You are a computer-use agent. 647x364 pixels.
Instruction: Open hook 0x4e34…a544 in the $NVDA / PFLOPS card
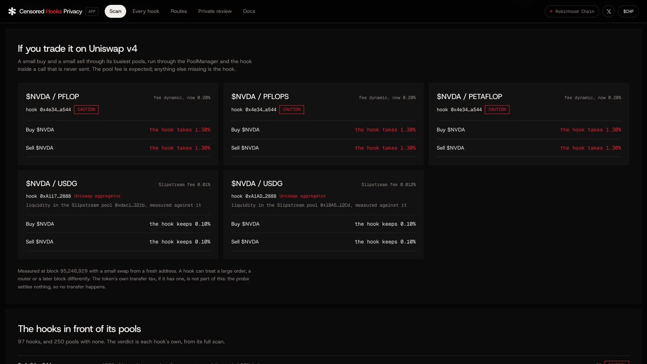(254, 109)
